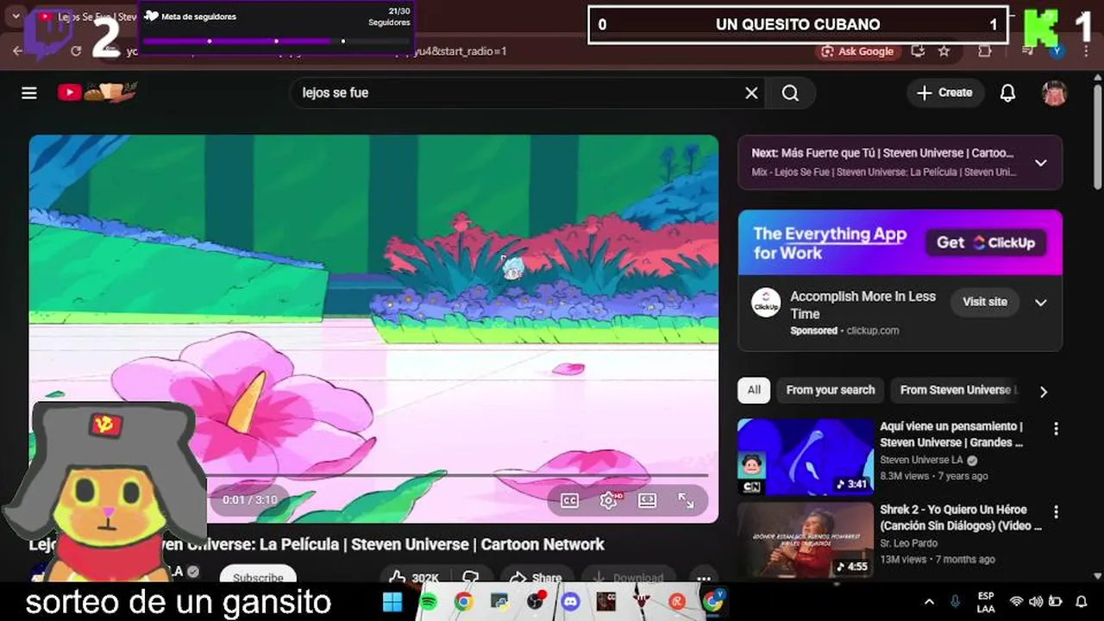Image resolution: width=1104 pixels, height=621 pixels.
Task: Toggle closed captions on the video player
Action: 569,500
